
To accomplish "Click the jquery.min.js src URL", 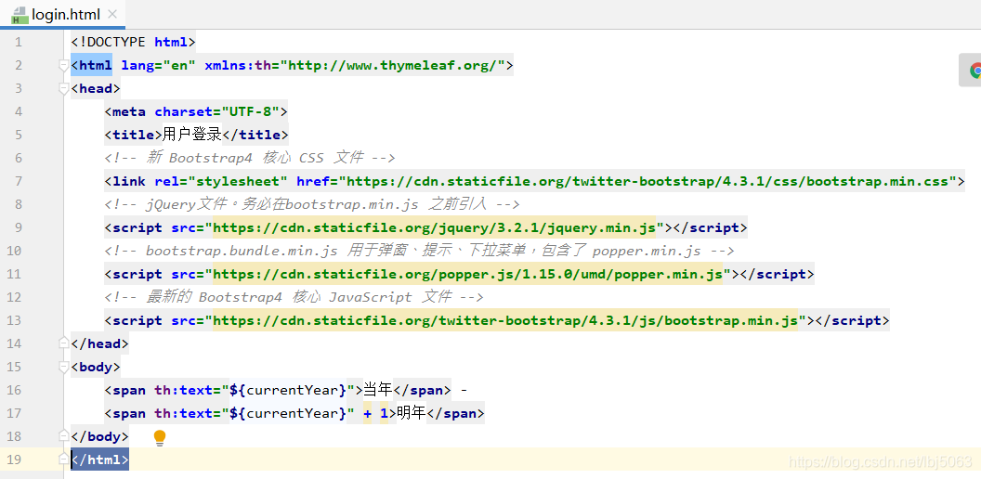I will click(x=434, y=227).
